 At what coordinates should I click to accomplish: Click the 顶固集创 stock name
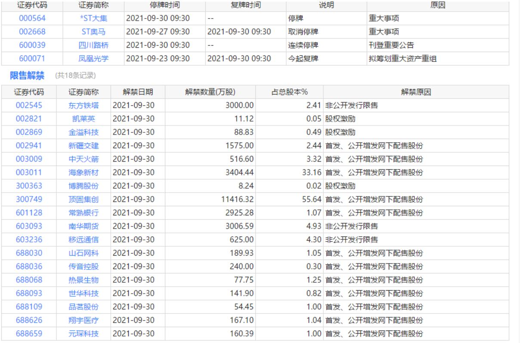[x=84, y=199]
